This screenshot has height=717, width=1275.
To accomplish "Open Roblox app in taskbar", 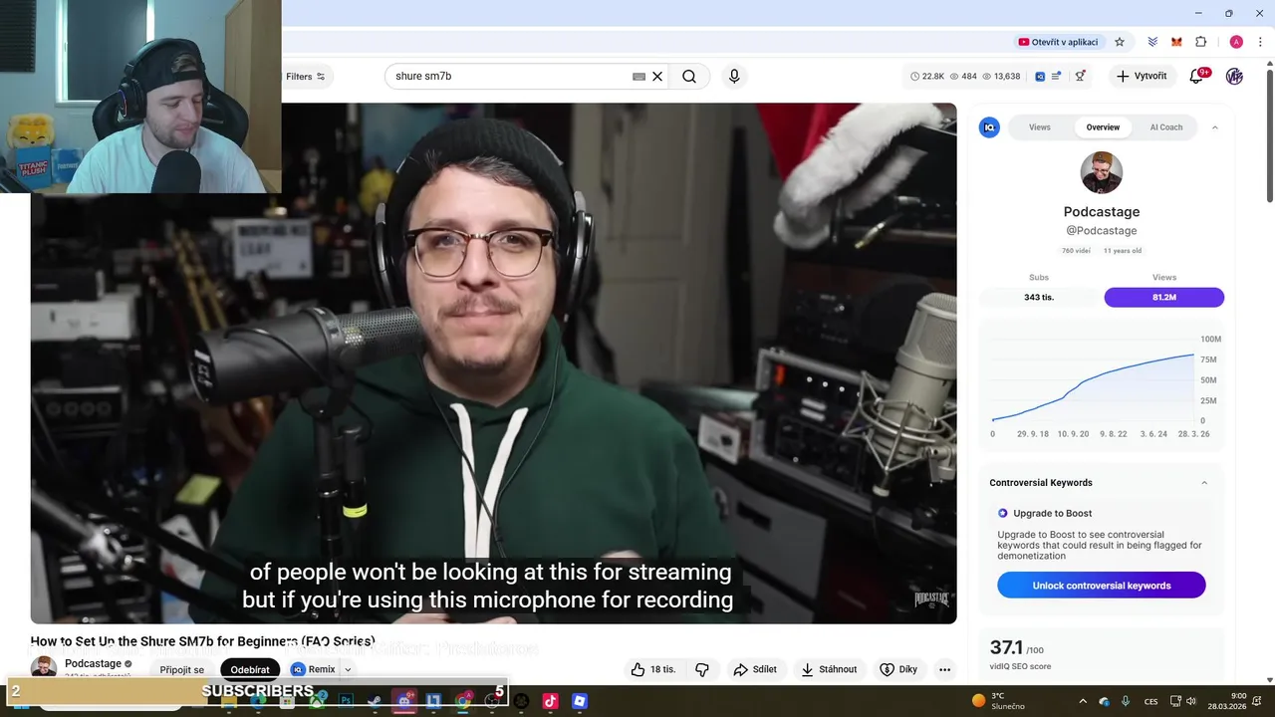I will (579, 701).
